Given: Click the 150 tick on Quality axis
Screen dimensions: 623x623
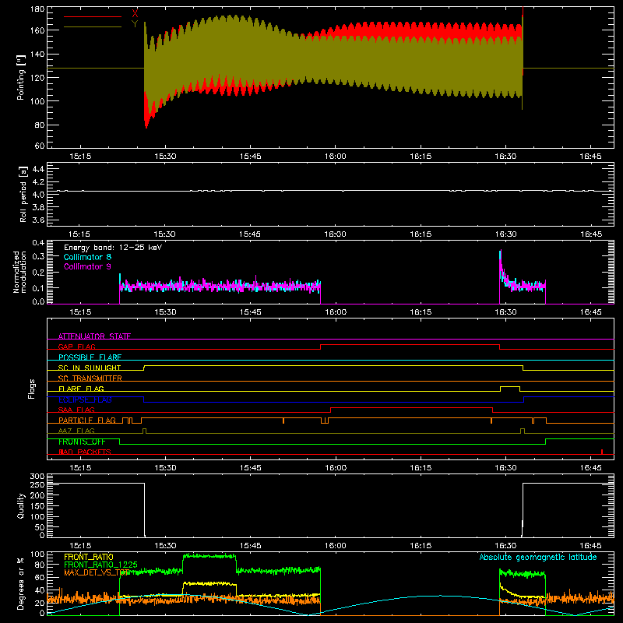Looking at the screenshot, I should tap(37, 506).
